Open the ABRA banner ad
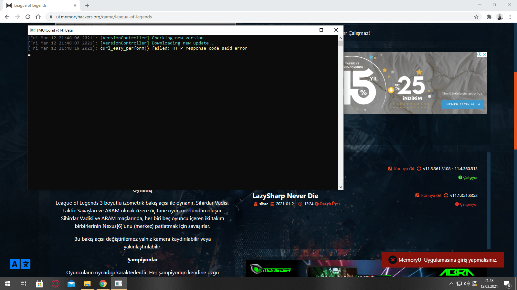Image resolution: width=517 pixels, height=290 pixels. (457, 272)
